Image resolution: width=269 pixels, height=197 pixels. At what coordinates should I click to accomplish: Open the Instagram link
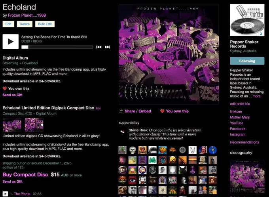pos(238,134)
